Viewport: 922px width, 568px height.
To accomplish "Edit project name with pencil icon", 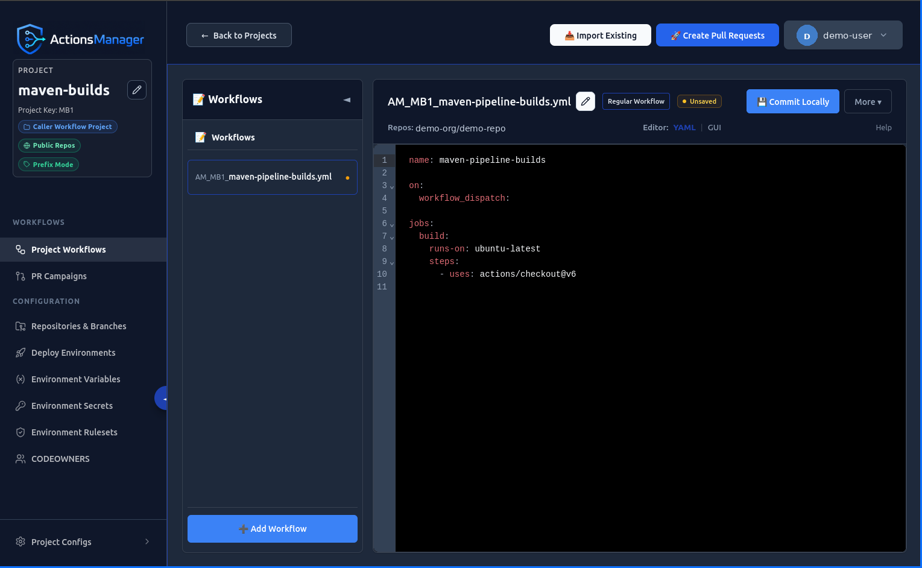I will coord(137,90).
